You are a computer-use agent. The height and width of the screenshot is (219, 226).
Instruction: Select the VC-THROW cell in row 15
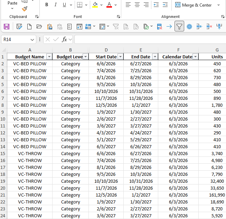click(x=30, y=153)
